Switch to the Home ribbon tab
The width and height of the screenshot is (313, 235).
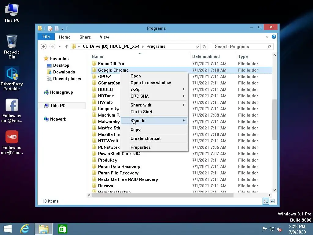(65, 37)
